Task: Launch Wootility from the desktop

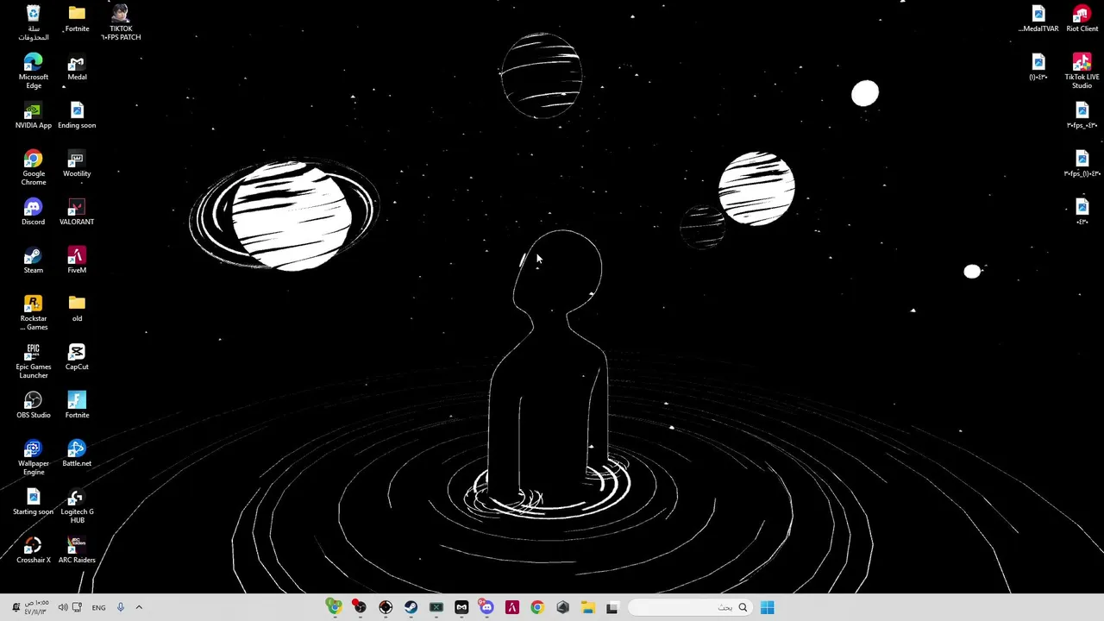Action: click(x=77, y=164)
